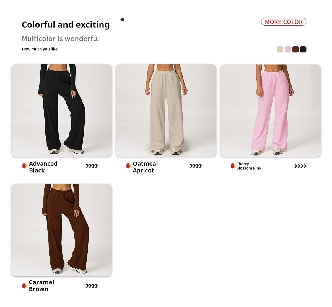Image resolution: width=332 pixels, height=307 pixels.
Task: Click the arrows next to Caramel Brown
Action: click(x=92, y=286)
